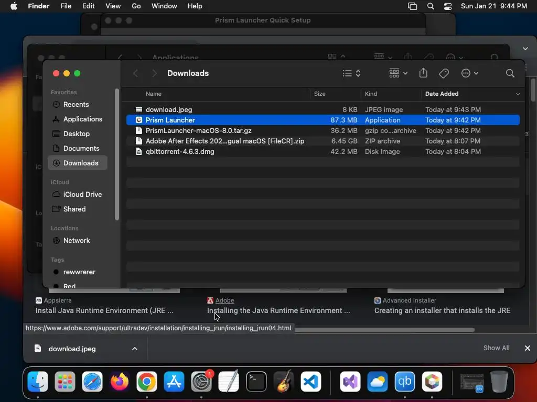The image size is (537, 402).
Task: Open the Adobe source link
Action: coord(224,300)
